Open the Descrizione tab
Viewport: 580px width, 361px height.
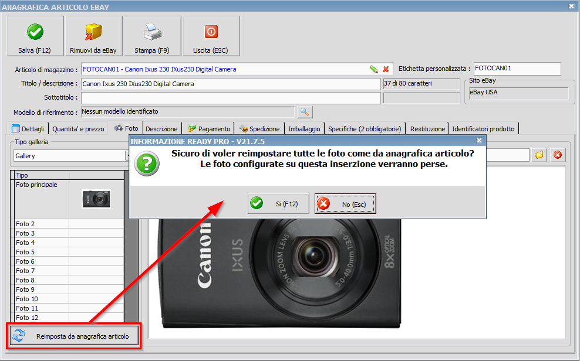[161, 129]
